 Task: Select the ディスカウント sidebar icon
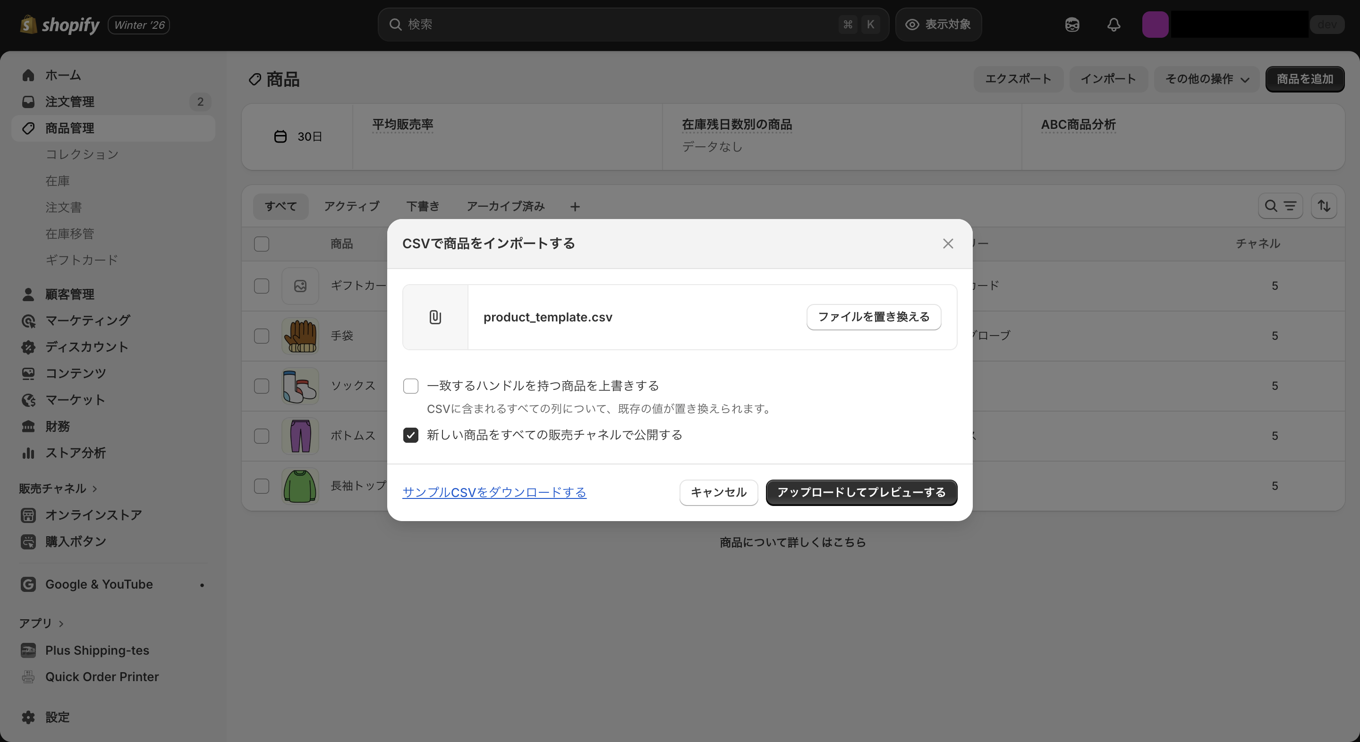[28, 347]
